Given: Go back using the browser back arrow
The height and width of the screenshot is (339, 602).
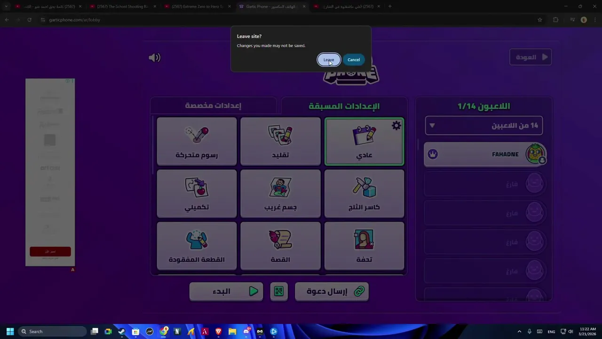Looking at the screenshot, I should (x=7, y=20).
